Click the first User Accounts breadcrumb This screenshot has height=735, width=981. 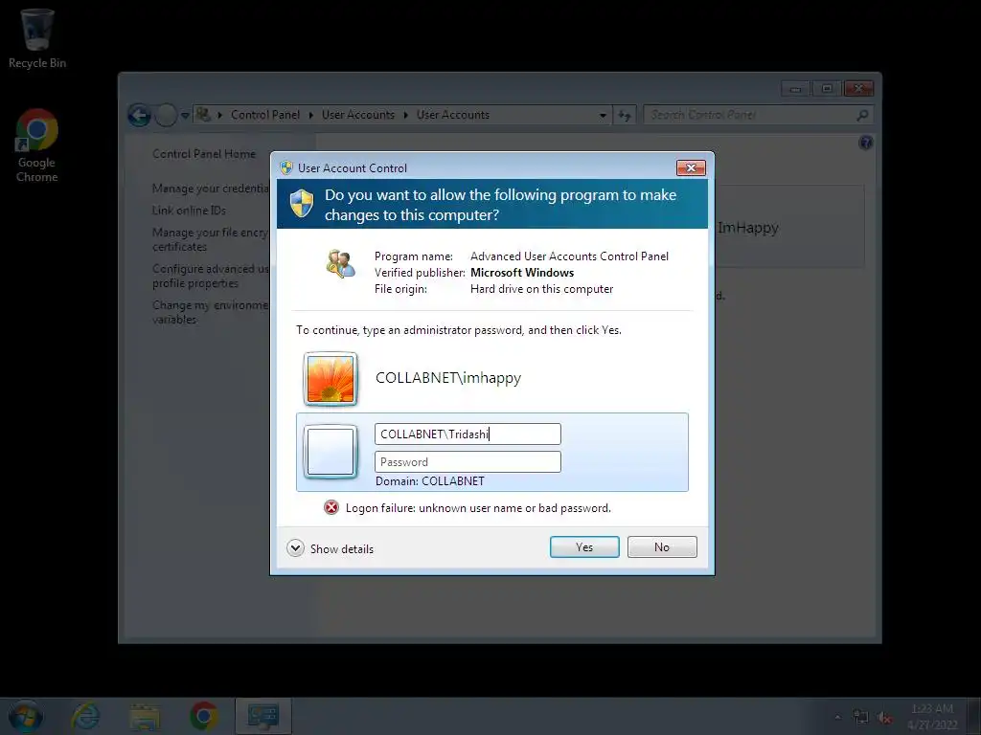358,115
